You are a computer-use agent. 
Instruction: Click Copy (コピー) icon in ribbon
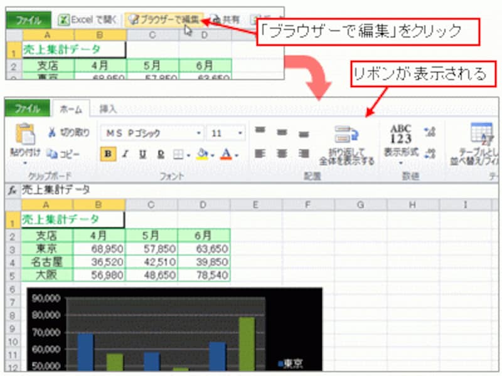(52, 154)
